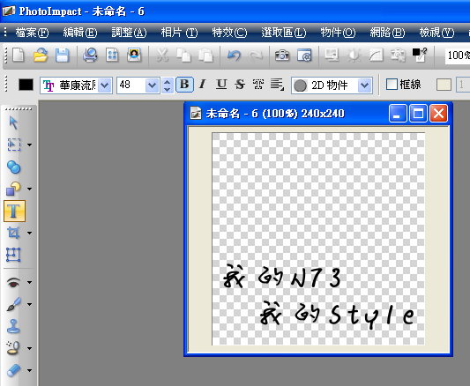Click the New document icon

click(18, 56)
